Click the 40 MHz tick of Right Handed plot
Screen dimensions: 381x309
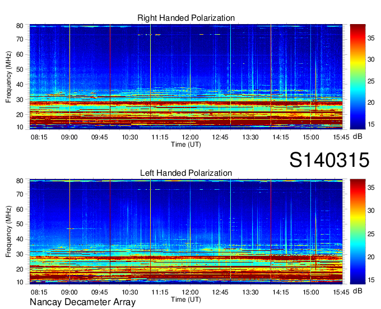[x=20, y=85]
